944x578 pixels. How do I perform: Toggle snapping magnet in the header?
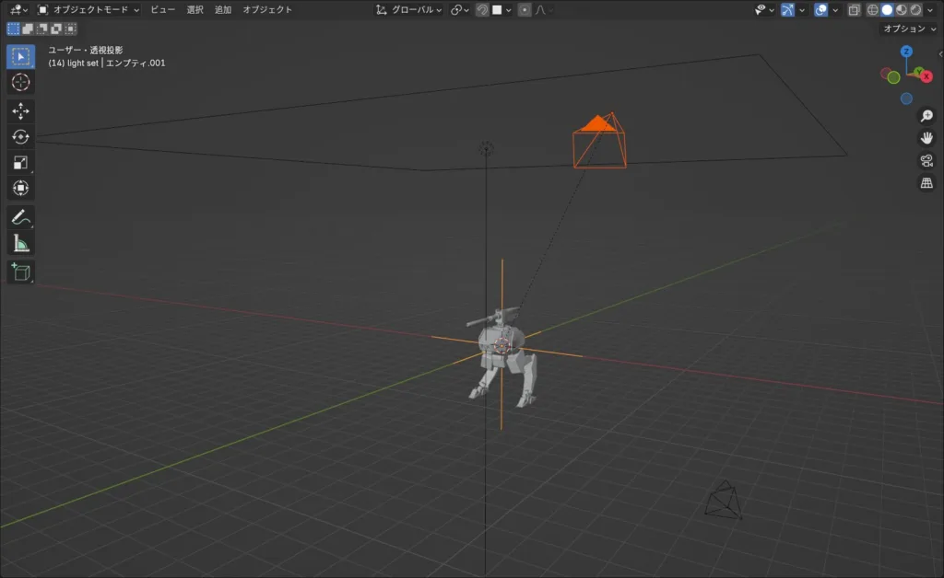point(482,10)
